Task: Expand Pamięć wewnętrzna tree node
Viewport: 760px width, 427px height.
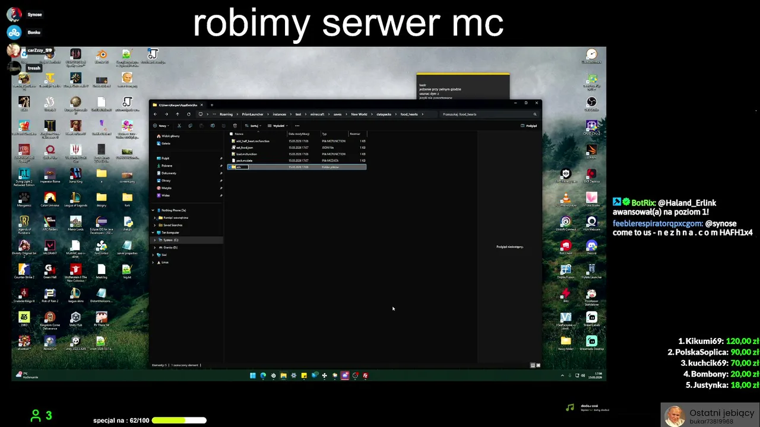Action: [x=155, y=218]
